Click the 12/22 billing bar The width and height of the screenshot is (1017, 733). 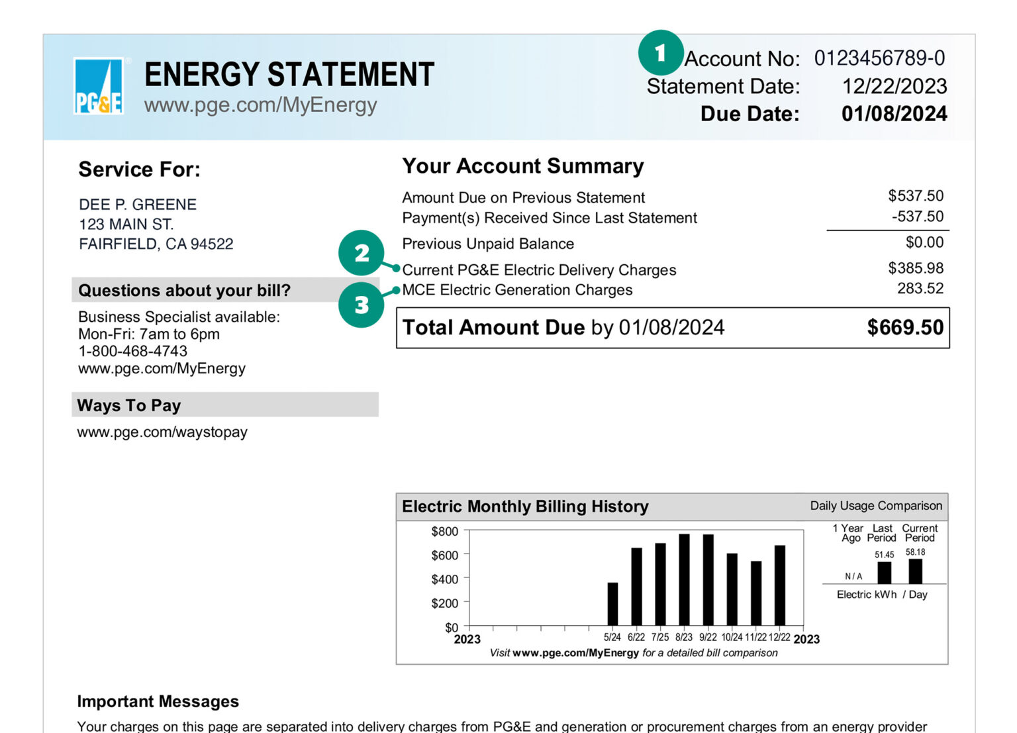[x=779, y=585]
